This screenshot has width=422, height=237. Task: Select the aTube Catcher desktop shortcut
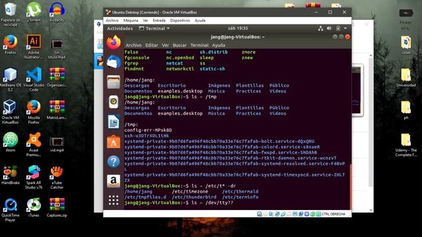pyautogui.click(x=57, y=177)
